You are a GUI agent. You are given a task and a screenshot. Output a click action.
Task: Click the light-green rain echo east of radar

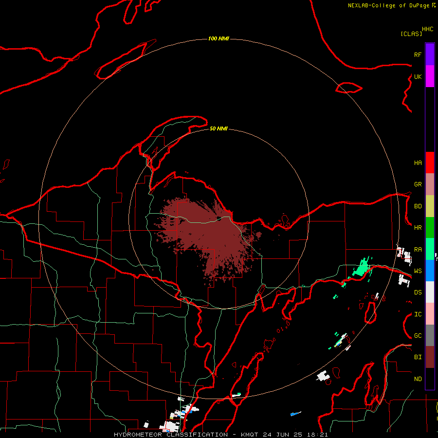click(363, 268)
